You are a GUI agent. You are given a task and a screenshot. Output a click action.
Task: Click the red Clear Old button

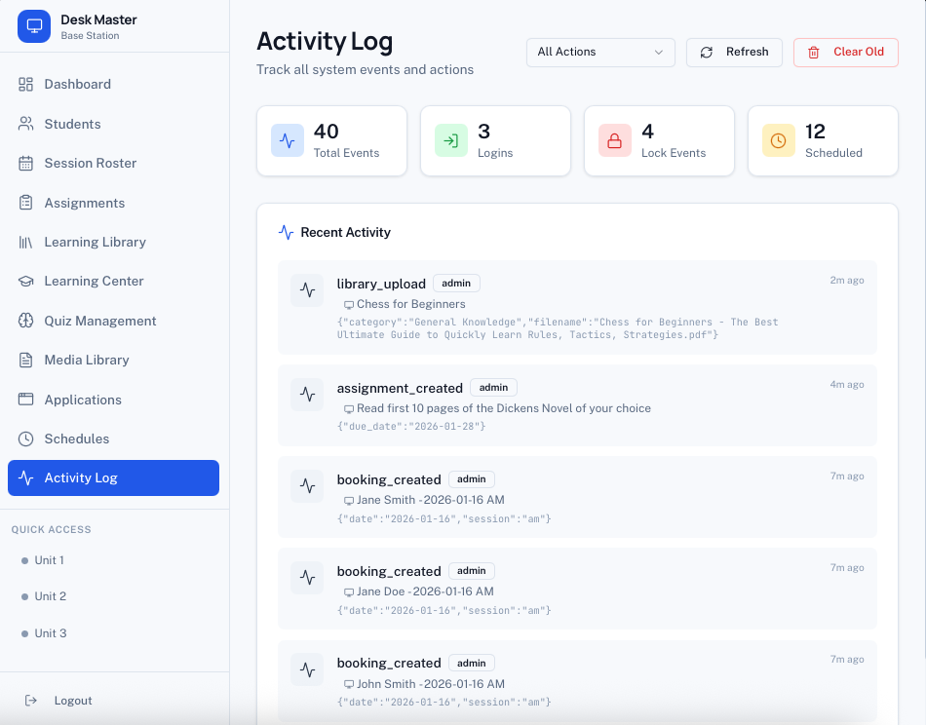[x=845, y=52]
